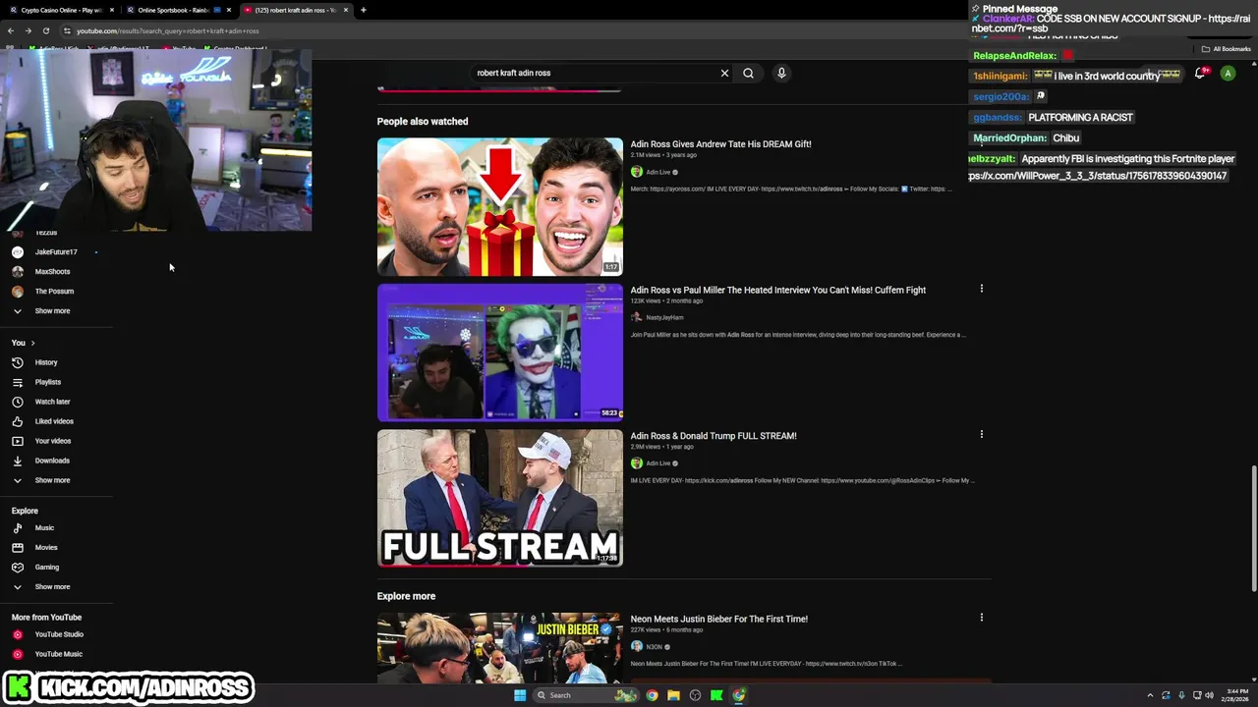Click the Movies icon under Explore
Screen dimensions: 1258x707
coord(18,547)
